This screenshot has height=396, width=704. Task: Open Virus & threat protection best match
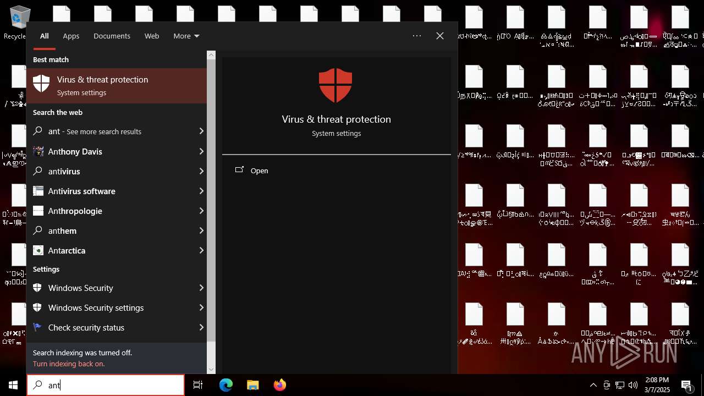117,85
